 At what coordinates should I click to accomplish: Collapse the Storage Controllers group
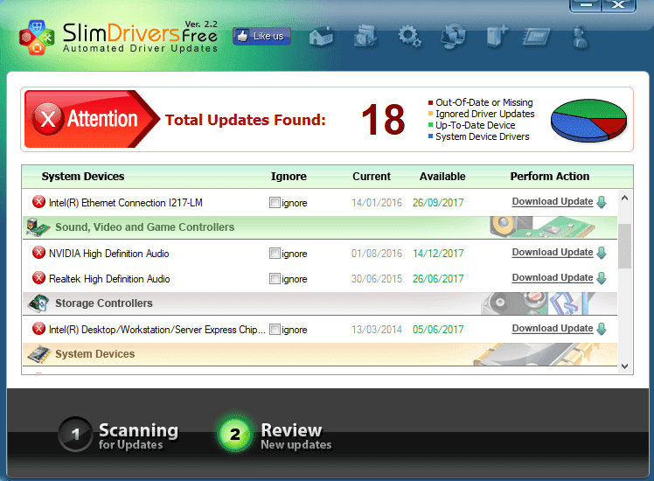[x=103, y=303]
